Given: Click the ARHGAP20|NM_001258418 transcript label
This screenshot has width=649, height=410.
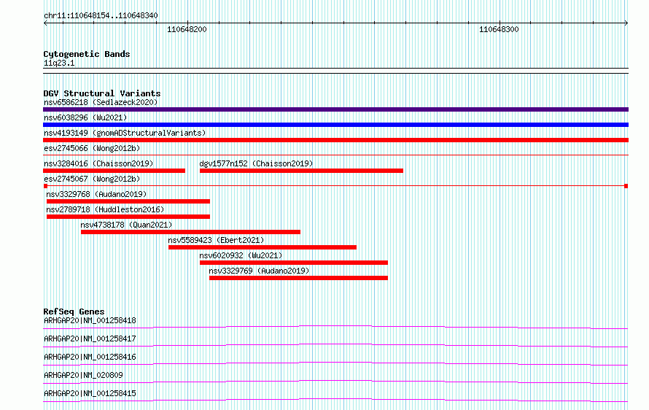Looking at the screenshot, I should click(x=90, y=320).
